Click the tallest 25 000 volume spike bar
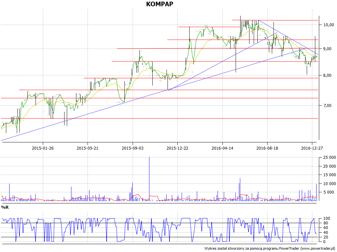The image size is (337, 252). pos(149,179)
